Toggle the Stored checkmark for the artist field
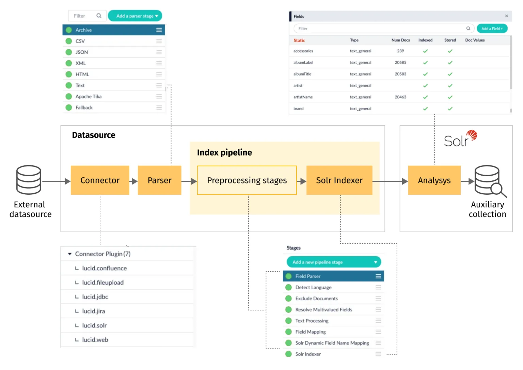 [x=450, y=85]
